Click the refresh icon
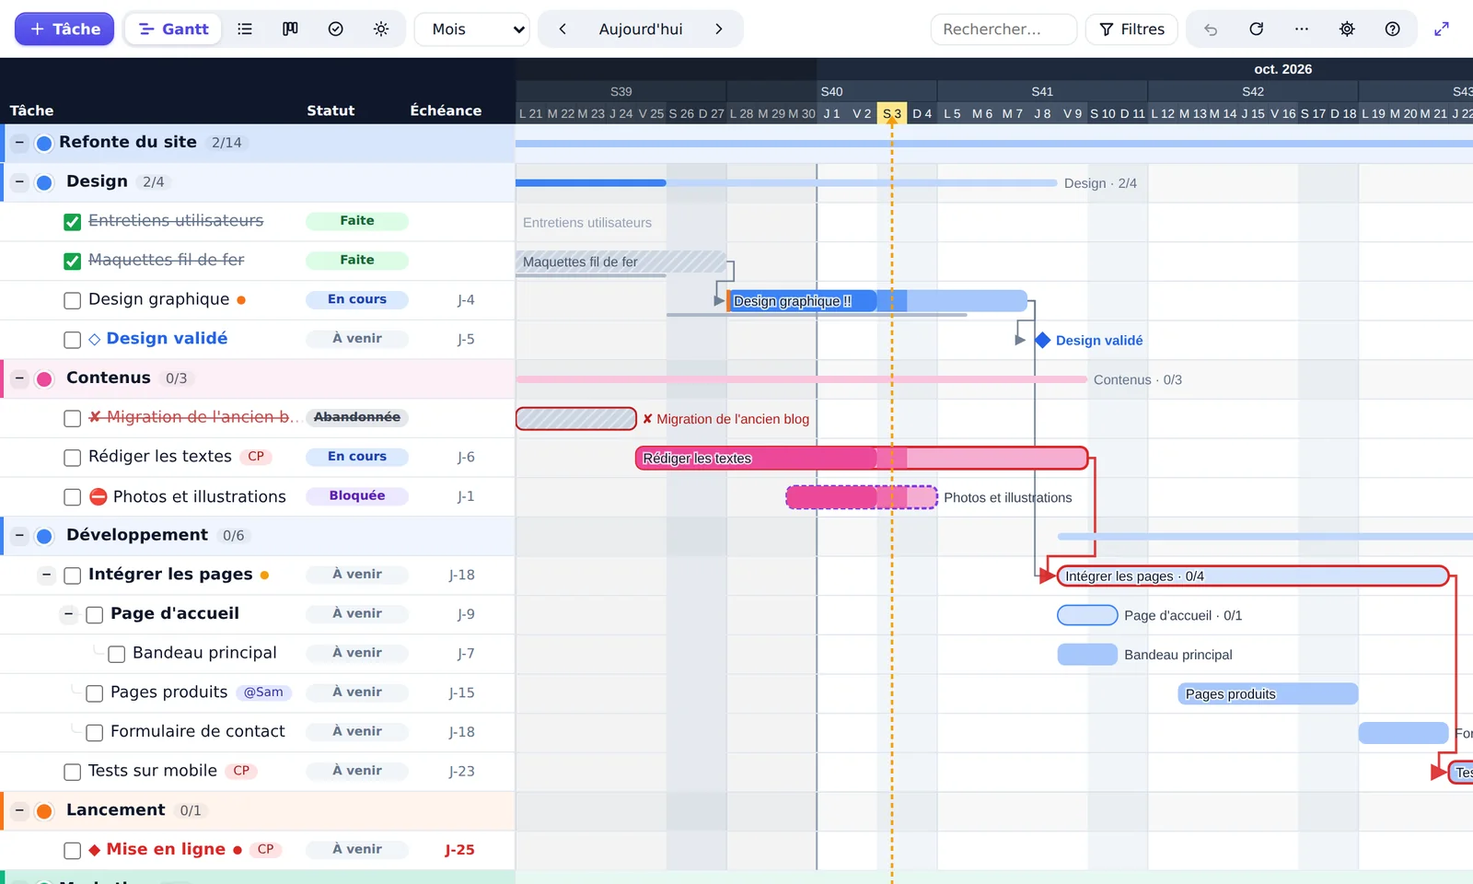 click(x=1256, y=29)
